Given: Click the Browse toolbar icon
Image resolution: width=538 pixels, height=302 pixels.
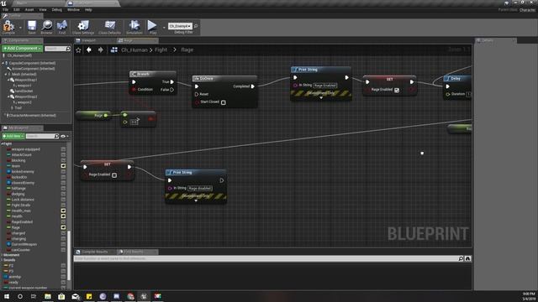Looking at the screenshot, I should [x=47, y=26].
